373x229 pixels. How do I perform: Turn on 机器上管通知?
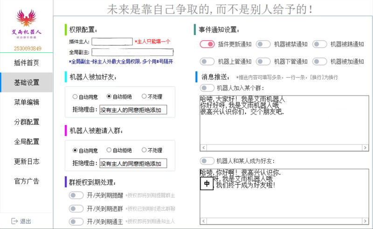click(x=207, y=62)
